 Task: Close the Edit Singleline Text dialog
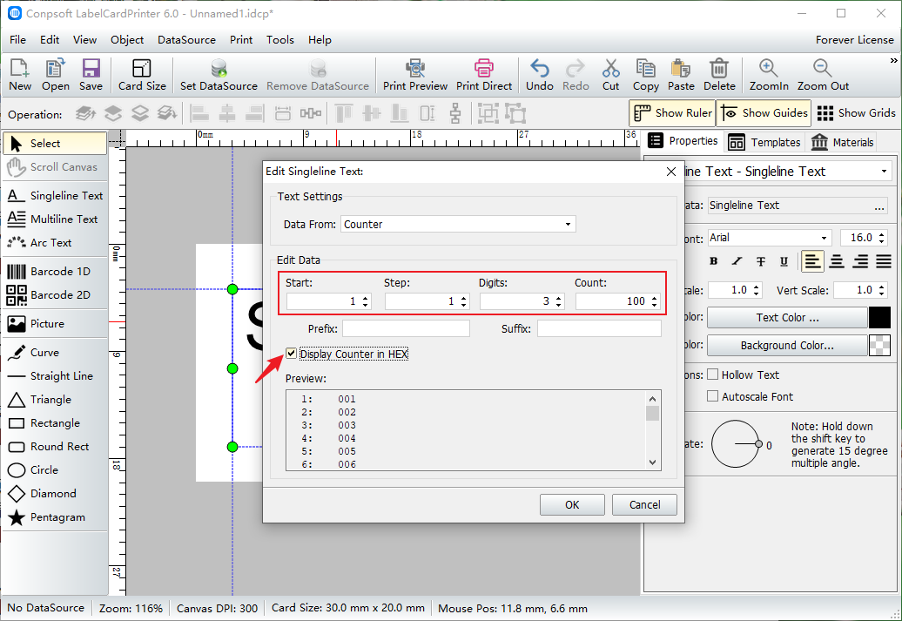(x=670, y=172)
